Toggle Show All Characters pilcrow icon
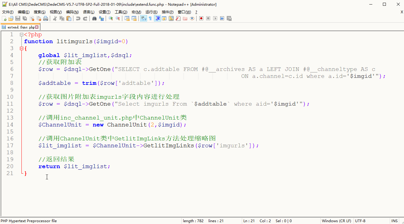This screenshot has width=404, height=224. click(150, 18)
